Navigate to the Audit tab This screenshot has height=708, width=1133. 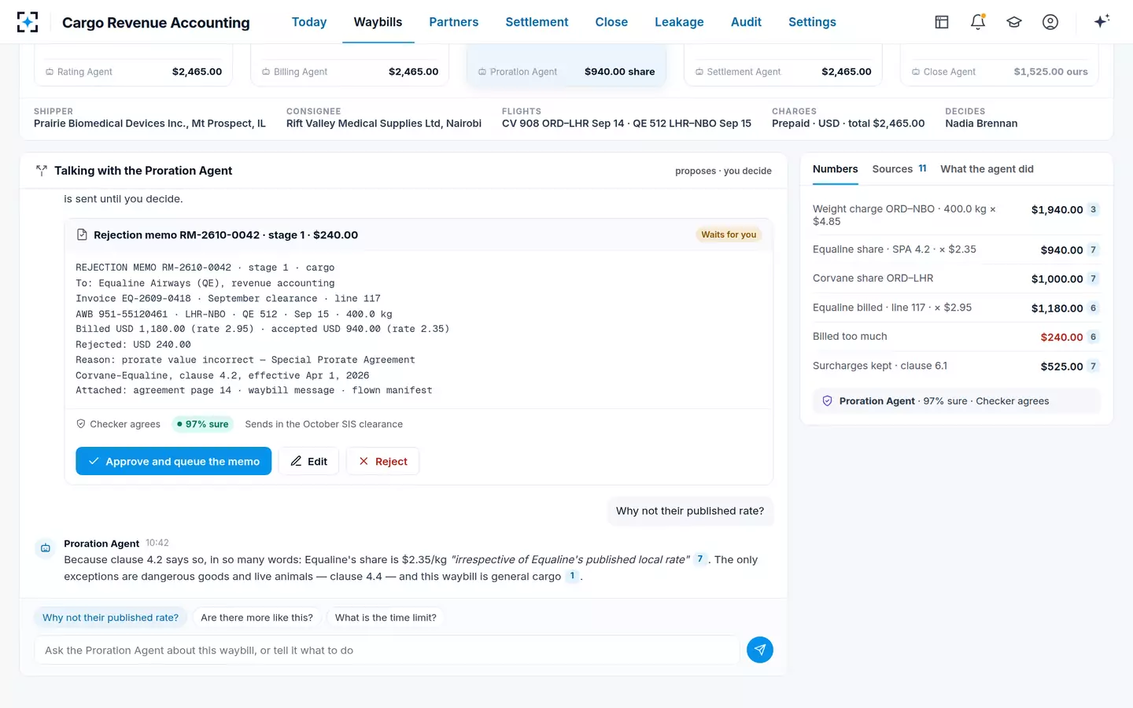click(x=746, y=22)
